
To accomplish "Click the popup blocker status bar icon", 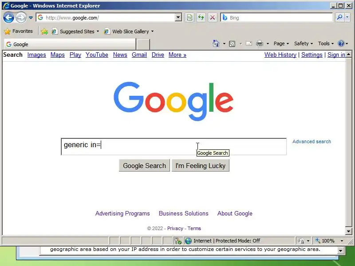I will coord(178,241).
